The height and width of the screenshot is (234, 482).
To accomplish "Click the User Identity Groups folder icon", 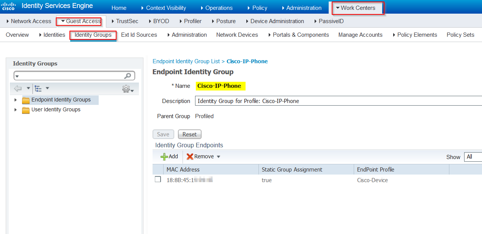I will click(x=26, y=110).
